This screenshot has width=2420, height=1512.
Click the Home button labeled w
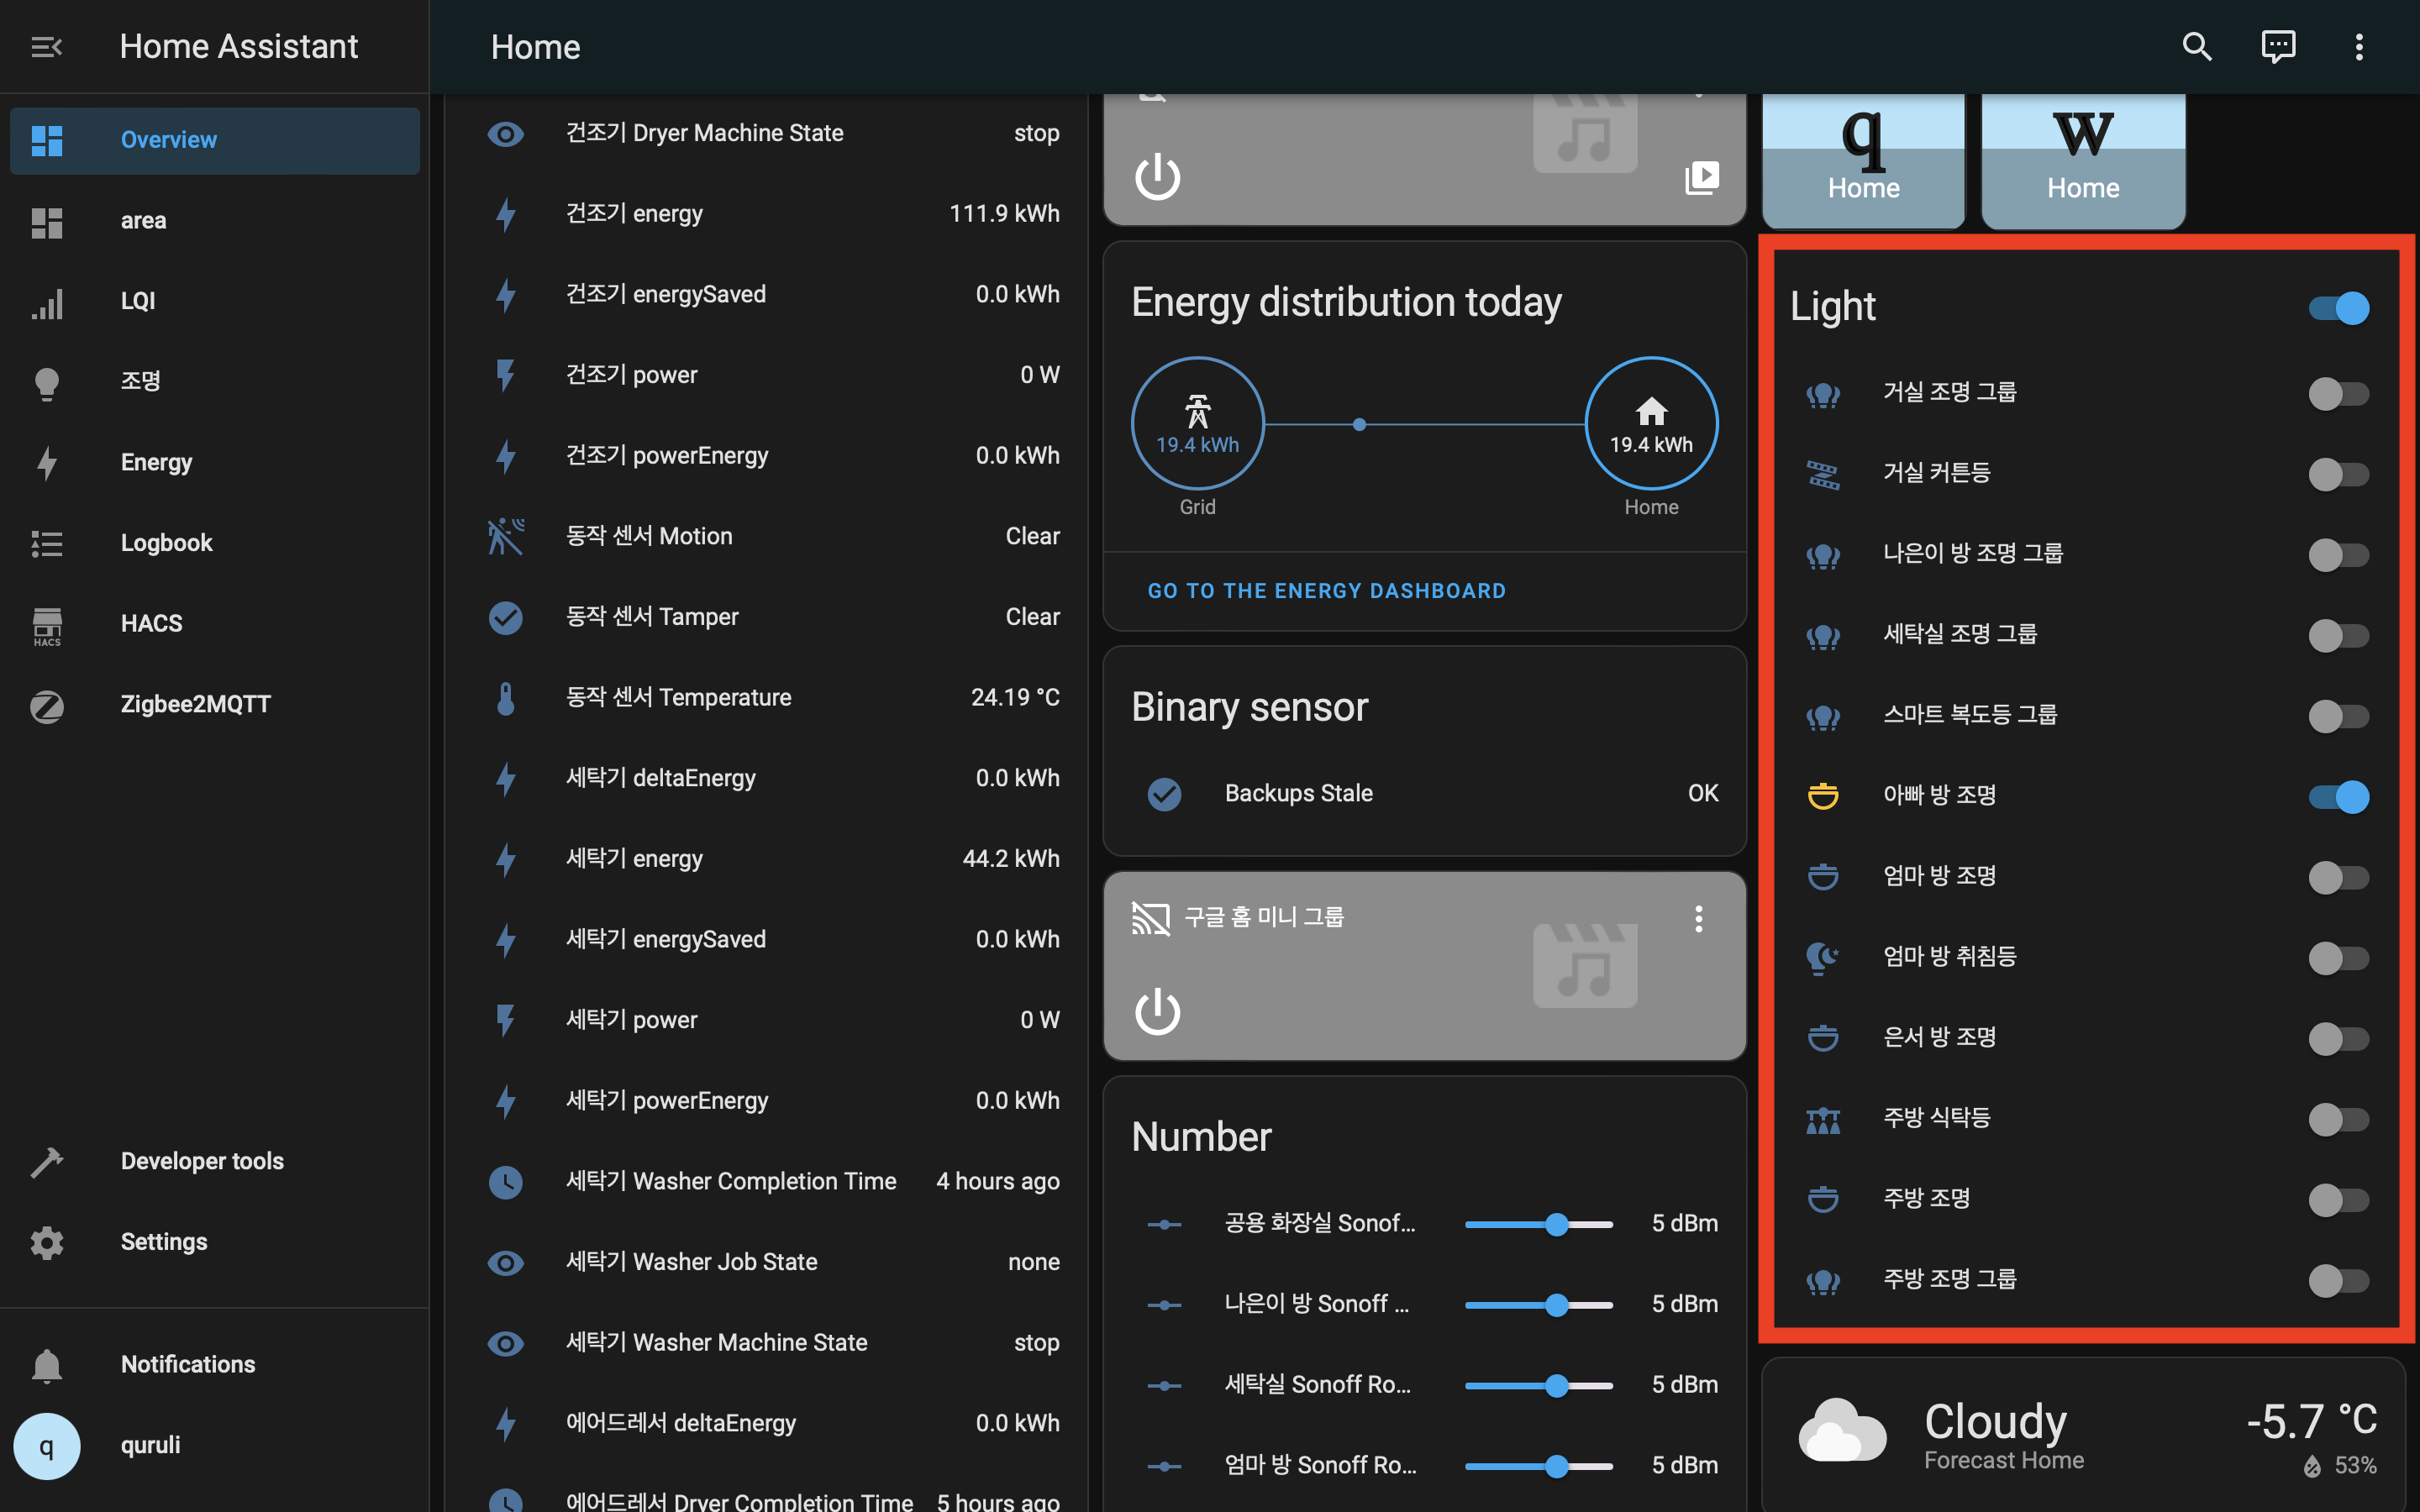click(2083, 160)
